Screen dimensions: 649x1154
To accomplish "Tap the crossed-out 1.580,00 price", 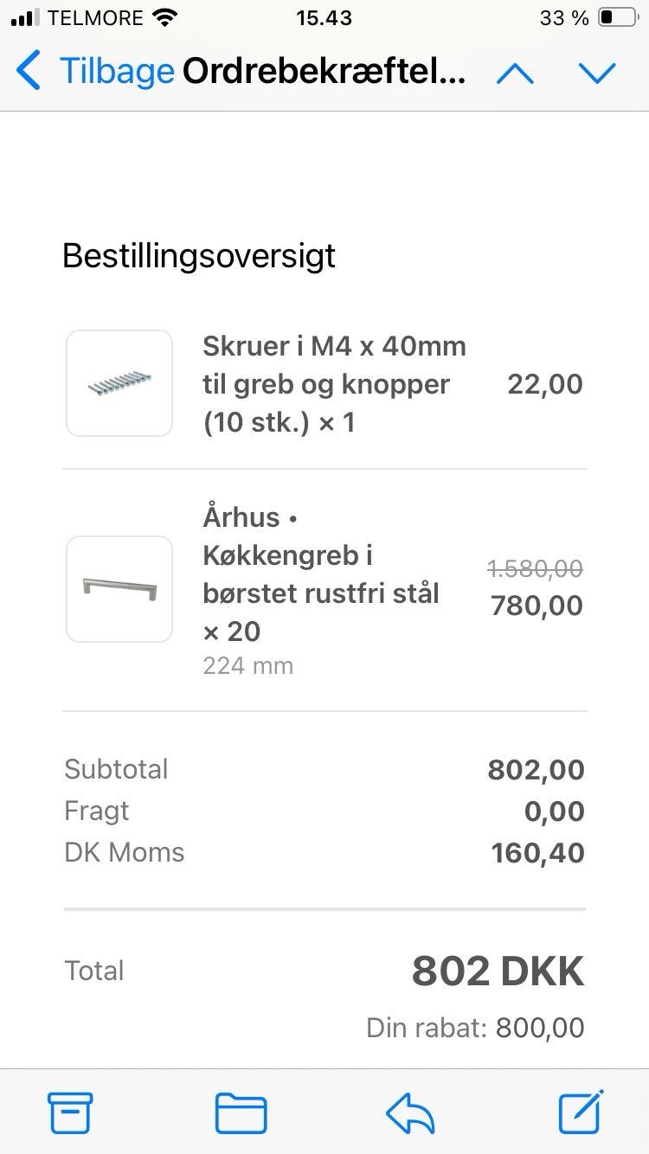I will tap(535, 568).
